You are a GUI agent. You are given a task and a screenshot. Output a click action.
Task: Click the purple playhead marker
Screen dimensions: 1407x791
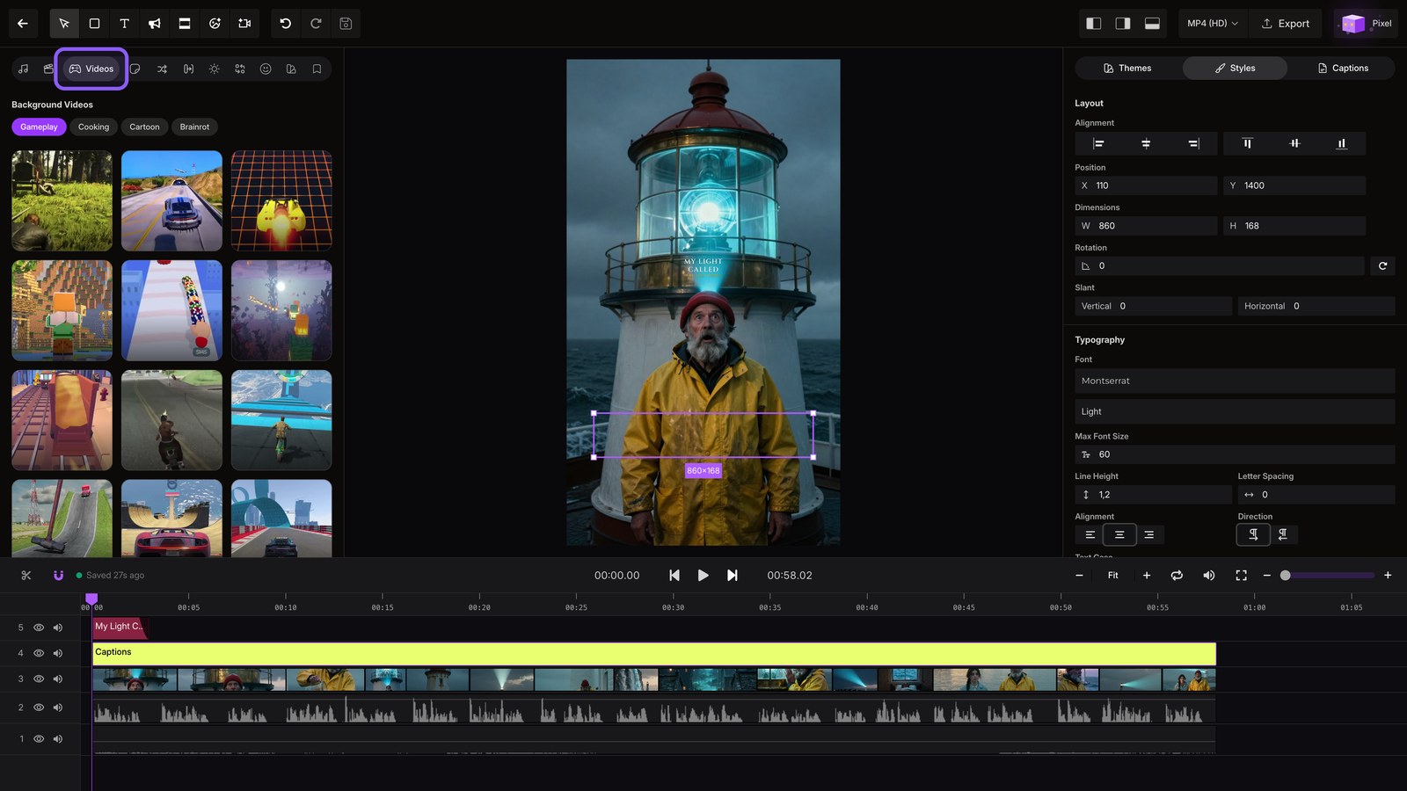[91, 599]
